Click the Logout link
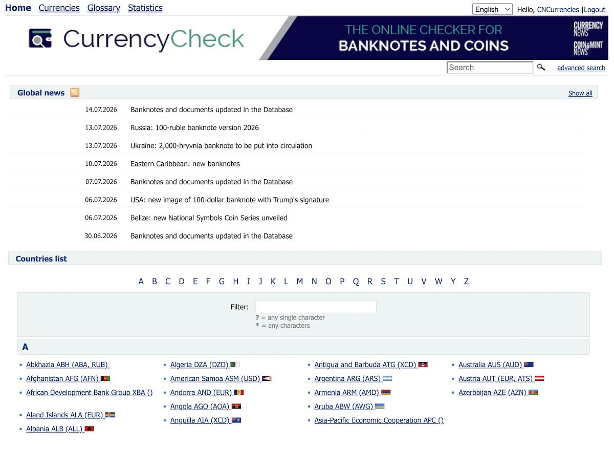Screen dimensions: 614x450 click(x=595, y=10)
